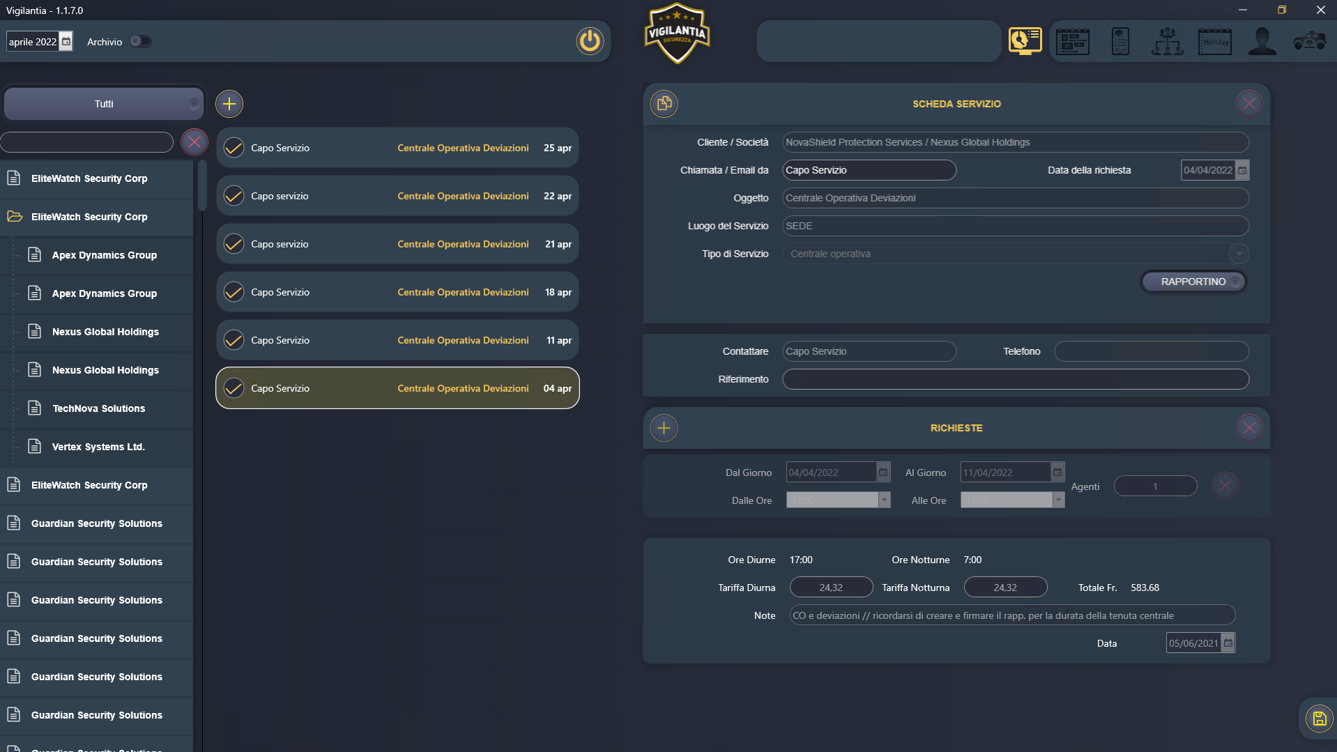The height and width of the screenshot is (752, 1337).
Task: Open the holiday calendar icon
Action: pyautogui.click(x=1214, y=42)
